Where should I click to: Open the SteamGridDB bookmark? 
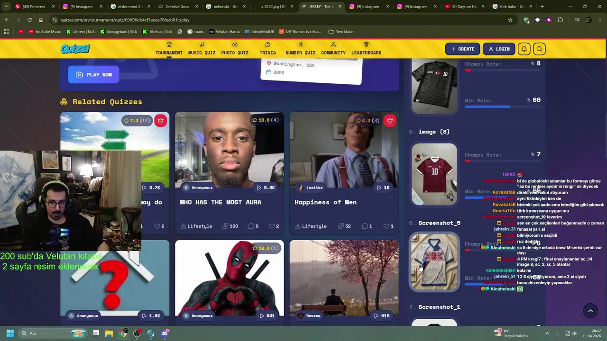tap(259, 32)
